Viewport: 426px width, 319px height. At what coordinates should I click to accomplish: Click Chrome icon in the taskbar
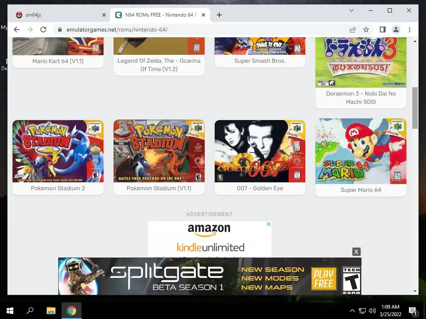point(72,311)
